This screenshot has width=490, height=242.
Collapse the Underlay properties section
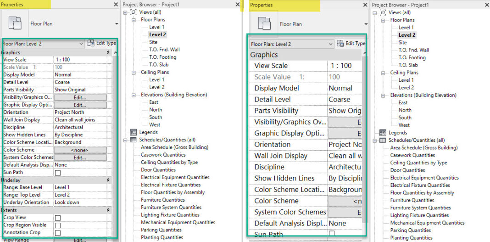(x=108, y=180)
